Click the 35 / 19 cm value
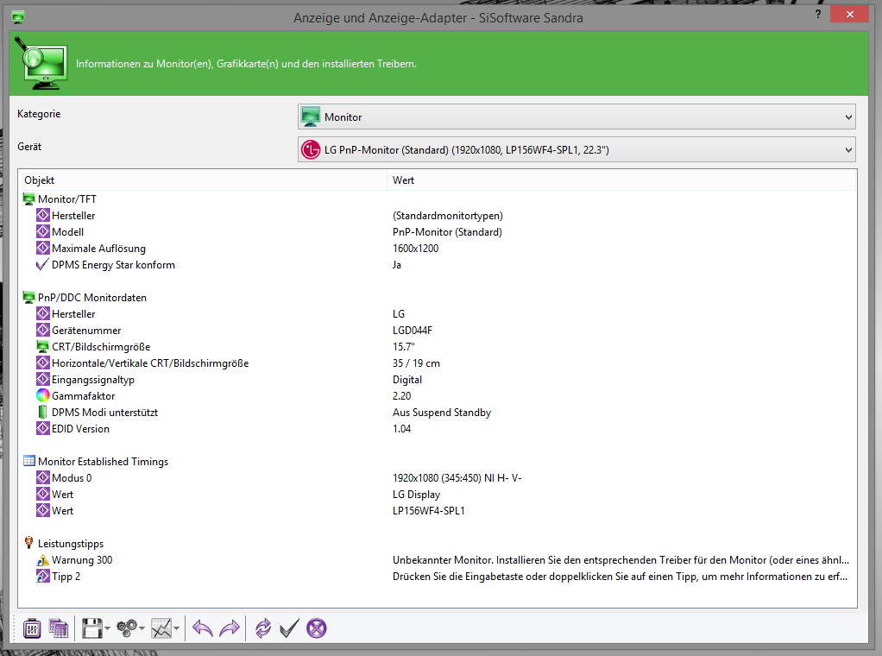 [416, 363]
